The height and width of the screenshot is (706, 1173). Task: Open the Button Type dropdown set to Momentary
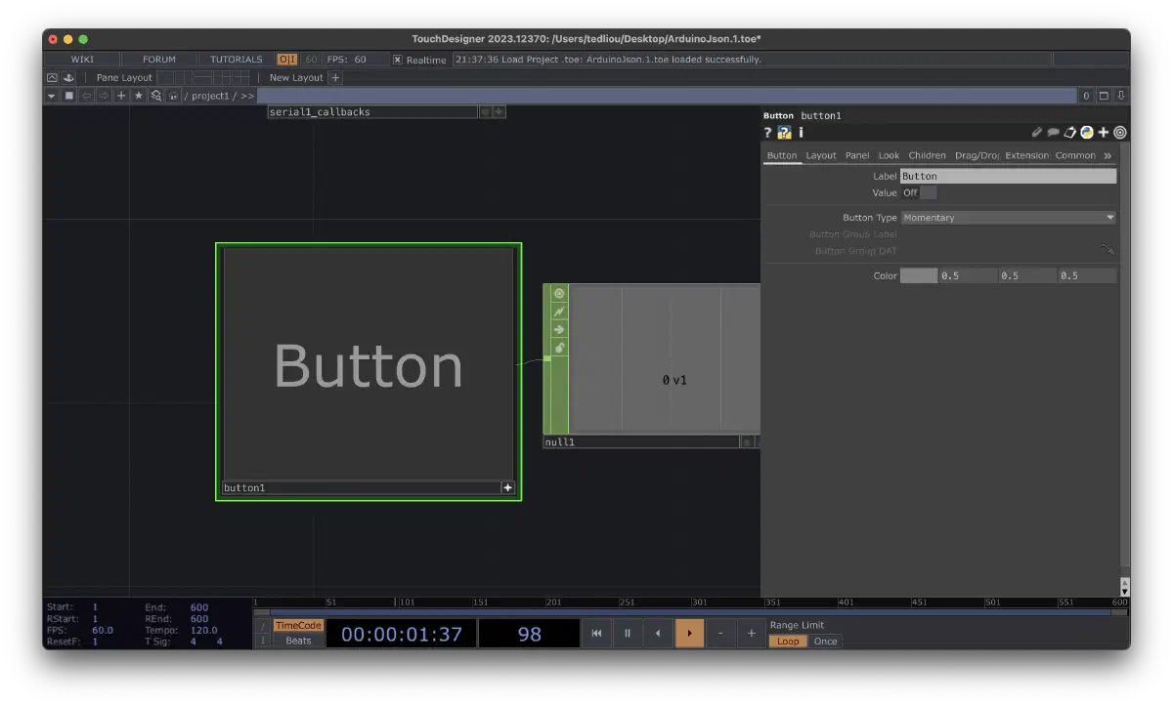(x=1008, y=217)
